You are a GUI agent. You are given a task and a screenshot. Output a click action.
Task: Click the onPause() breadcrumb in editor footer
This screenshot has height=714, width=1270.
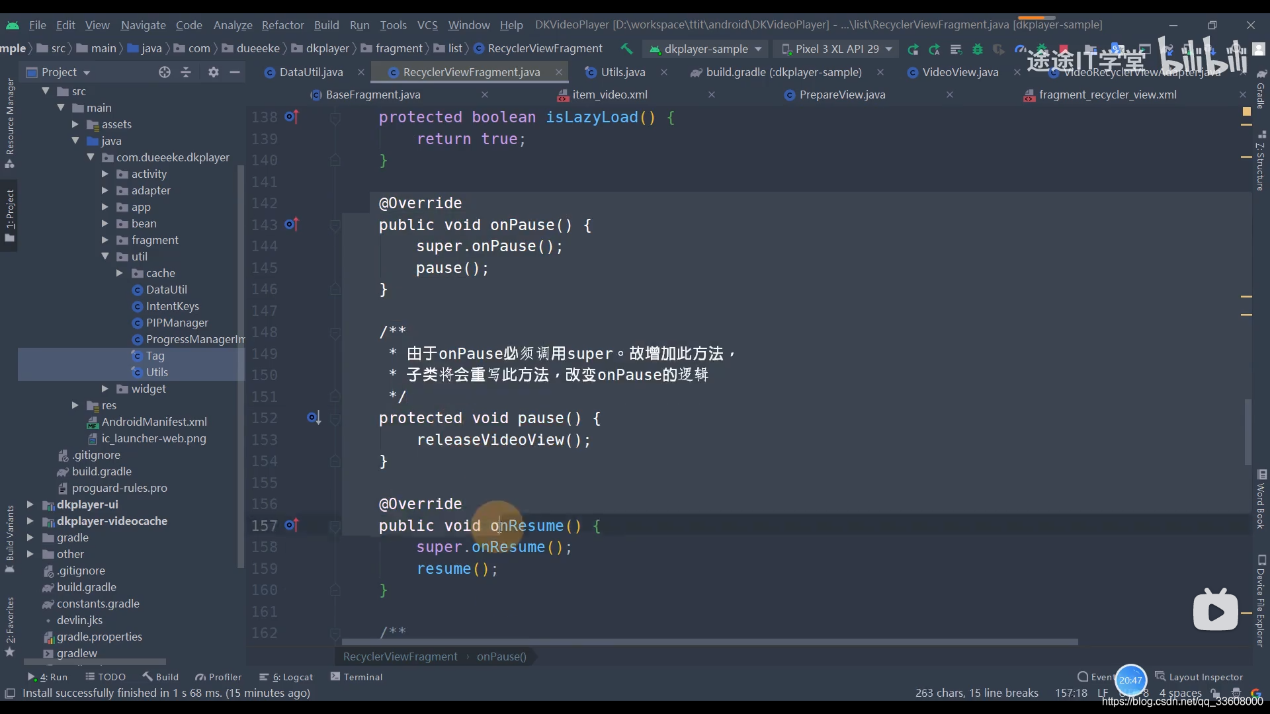(501, 656)
